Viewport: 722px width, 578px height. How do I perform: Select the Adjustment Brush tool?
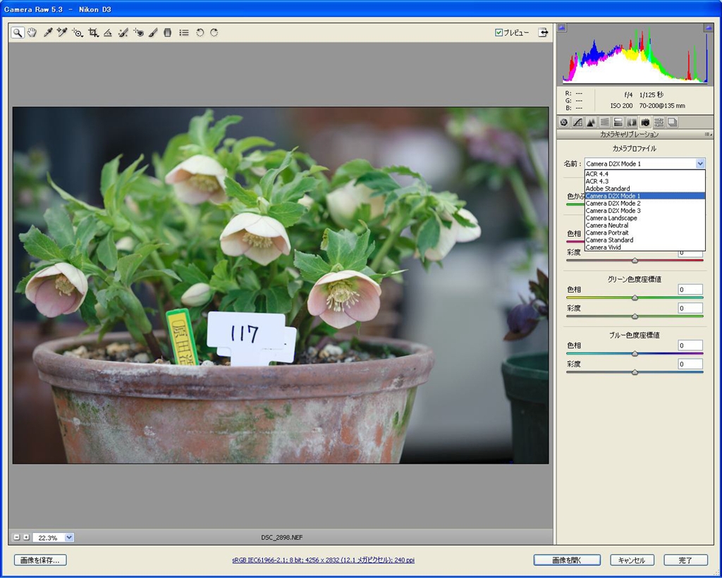(153, 32)
